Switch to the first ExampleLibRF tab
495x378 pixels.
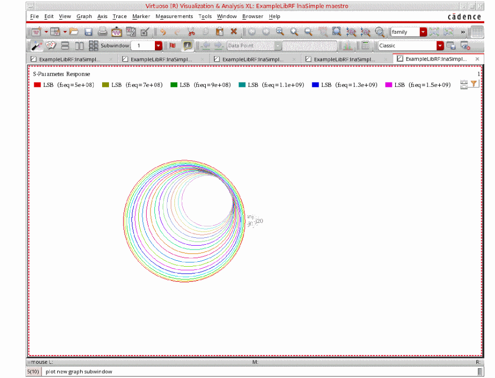point(69,59)
